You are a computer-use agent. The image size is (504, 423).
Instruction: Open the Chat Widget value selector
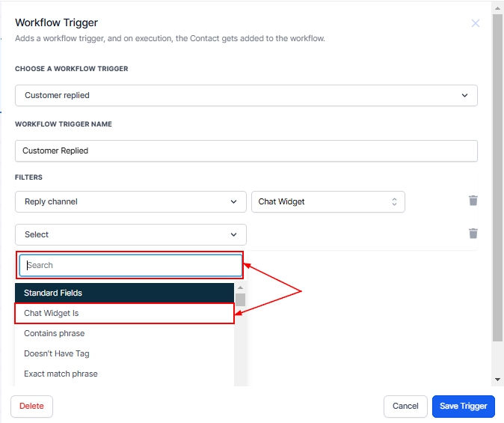328,202
